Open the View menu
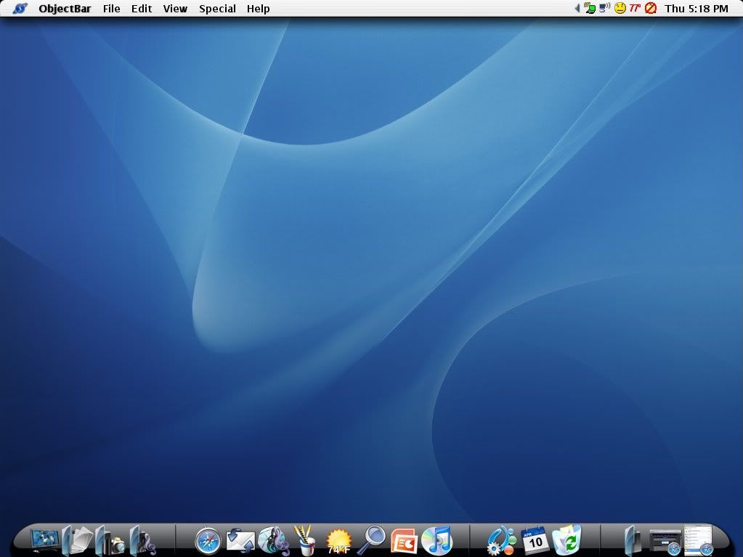 [175, 9]
